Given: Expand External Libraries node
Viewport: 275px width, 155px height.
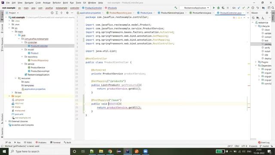Looking at the screenshot, I should click(6, 121).
